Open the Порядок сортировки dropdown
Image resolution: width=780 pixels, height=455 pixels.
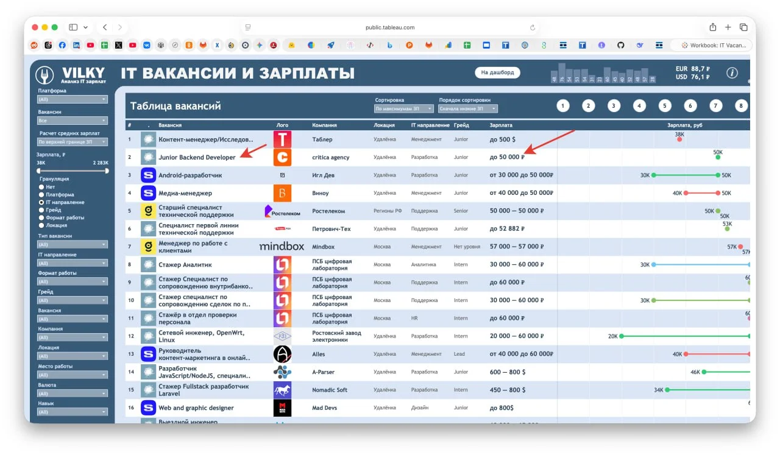pos(468,109)
